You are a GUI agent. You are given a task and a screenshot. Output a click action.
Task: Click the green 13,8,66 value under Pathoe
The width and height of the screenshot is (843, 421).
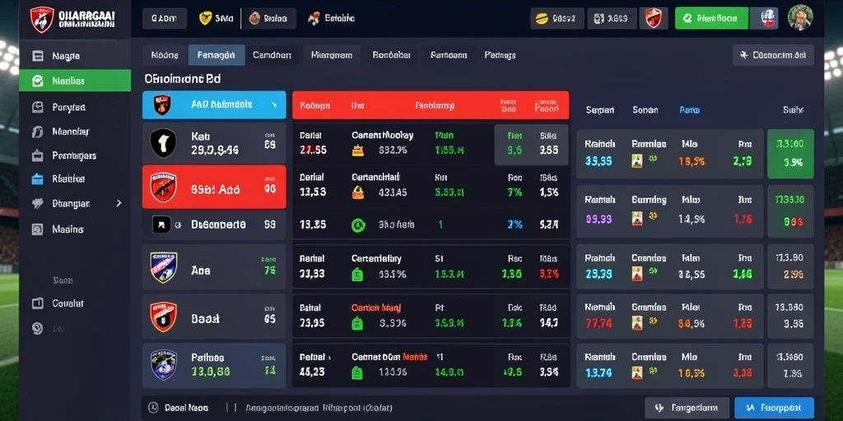(210, 371)
